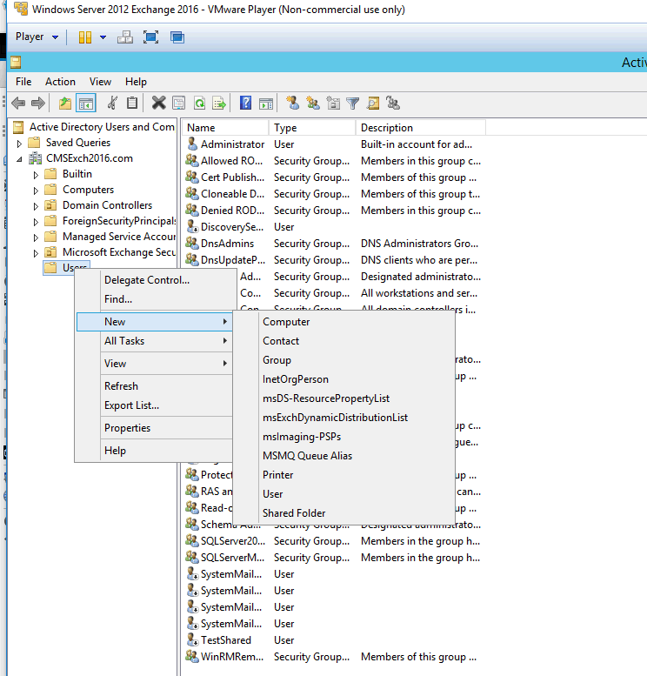The image size is (647, 676).
Task: Choose Properties from the context menu
Action: coord(127,428)
